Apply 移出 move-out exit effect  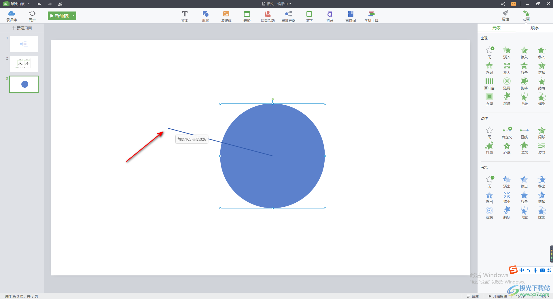tap(541, 182)
